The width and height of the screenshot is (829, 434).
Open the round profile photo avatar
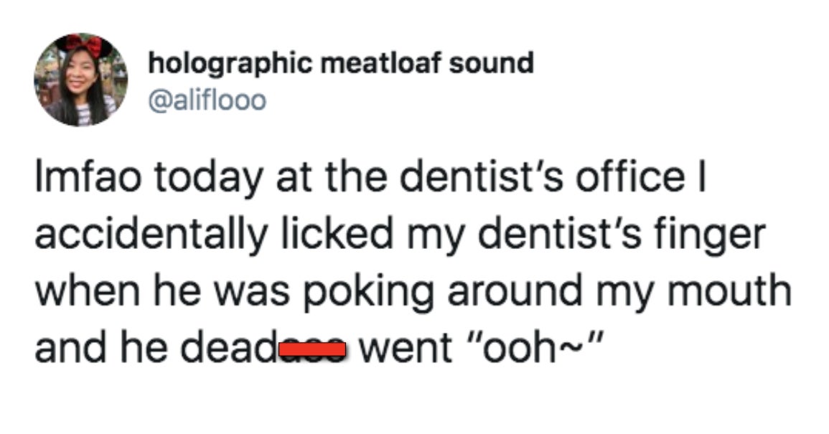coord(81,80)
